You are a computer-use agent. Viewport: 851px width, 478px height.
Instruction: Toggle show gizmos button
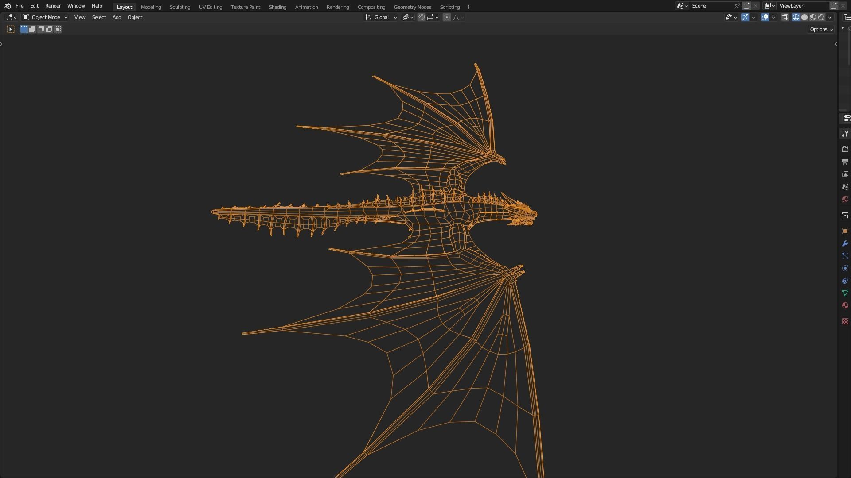point(745,17)
